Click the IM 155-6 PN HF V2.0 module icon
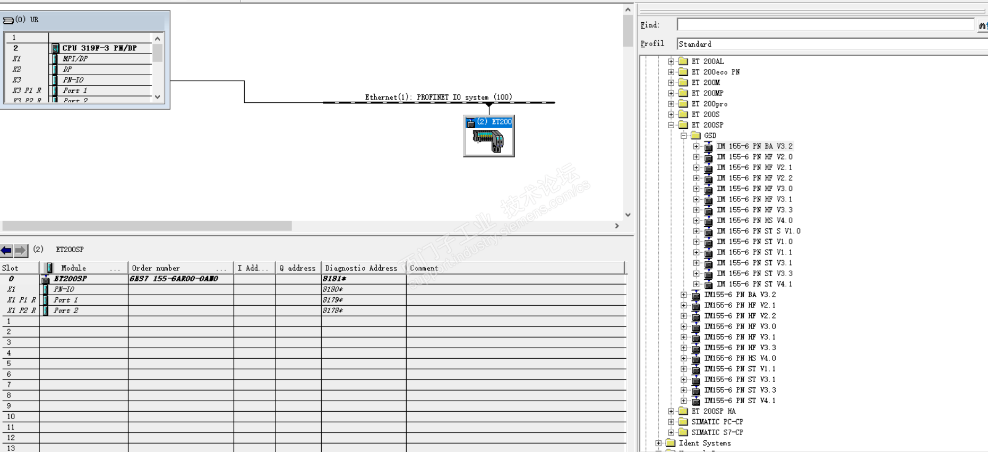988x452 pixels. (708, 157)
